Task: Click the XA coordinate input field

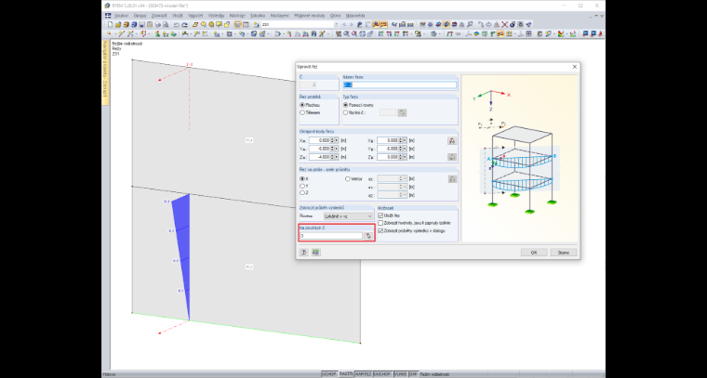Action: 322,140
